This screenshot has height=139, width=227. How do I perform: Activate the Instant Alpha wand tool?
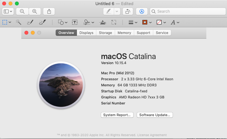click(18, 22)
